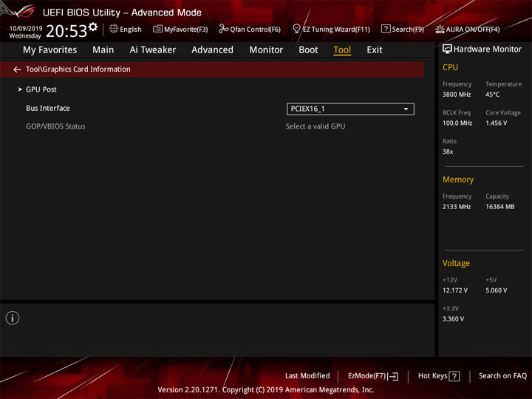
Task: Click the globe language icon
Action: coord(114,29)
